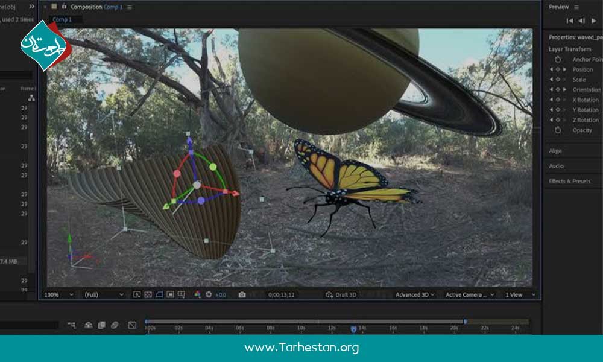Toggle the Opacity stopwatch

558,130
